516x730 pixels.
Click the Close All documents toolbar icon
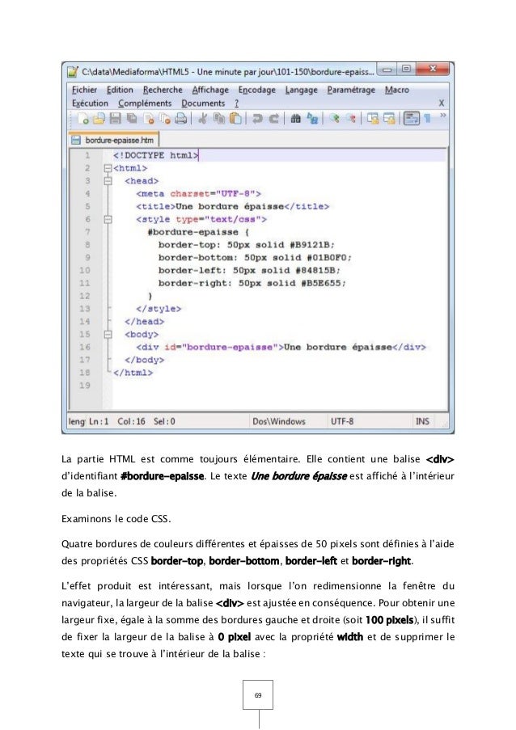click(x=165, y=119)
